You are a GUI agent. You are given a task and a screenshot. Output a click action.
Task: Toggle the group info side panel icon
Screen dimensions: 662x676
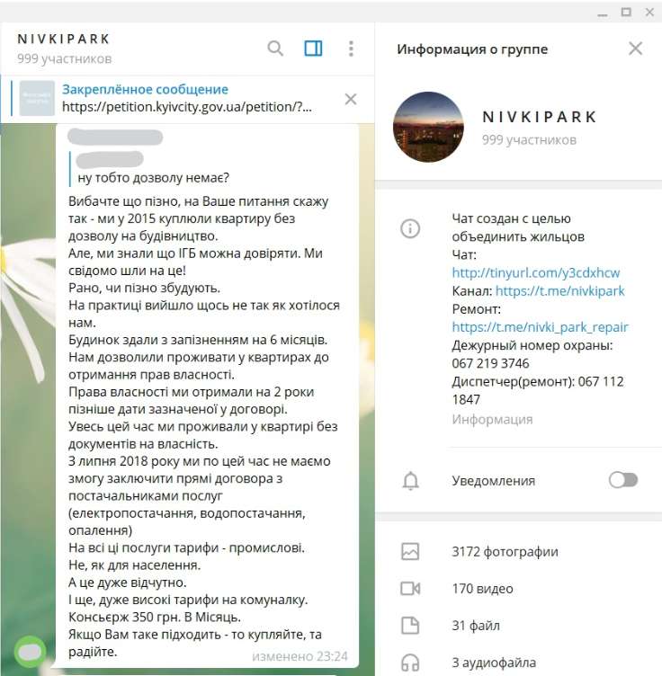[313, 49]
